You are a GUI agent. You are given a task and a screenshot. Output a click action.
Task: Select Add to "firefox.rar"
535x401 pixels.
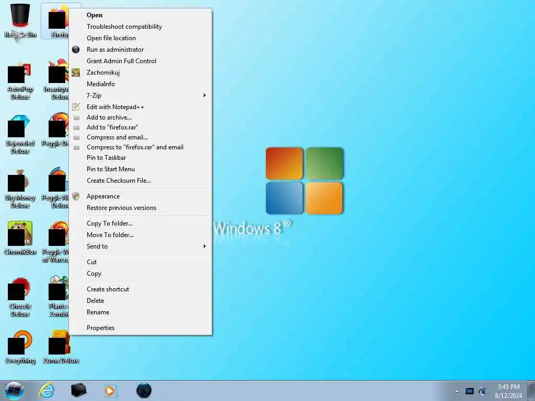(x=141, y=127)
